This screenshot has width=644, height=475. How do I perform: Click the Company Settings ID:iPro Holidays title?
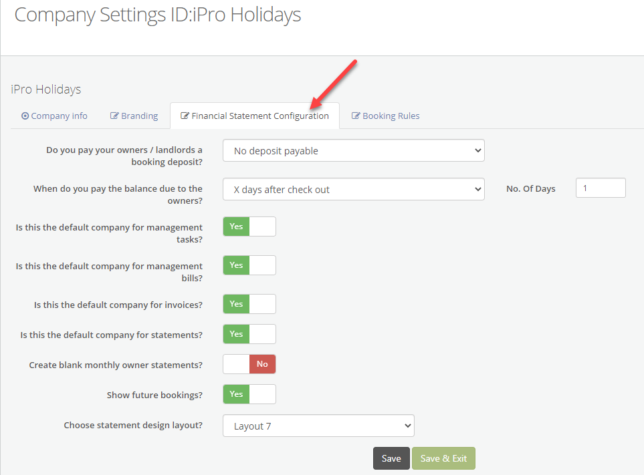158,15
